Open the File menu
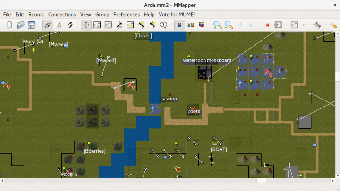The image size is (340, 191). click(7, 15)
